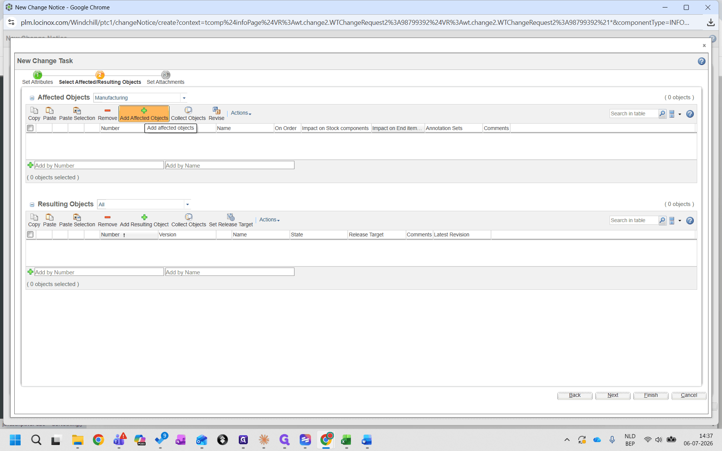Click Add Affected Objects button
This screenshot has width=722, height=451.
point(144,114)
